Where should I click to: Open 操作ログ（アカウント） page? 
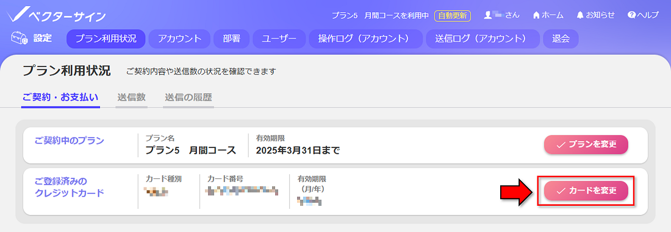point(365,39)
